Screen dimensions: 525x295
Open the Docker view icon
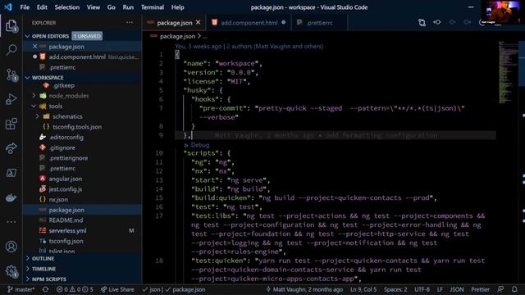(11, 197)
